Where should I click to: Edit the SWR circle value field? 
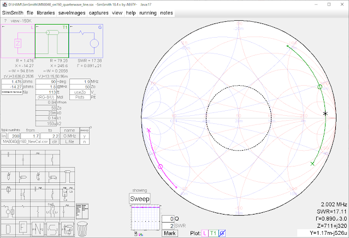tap(168, 226)
